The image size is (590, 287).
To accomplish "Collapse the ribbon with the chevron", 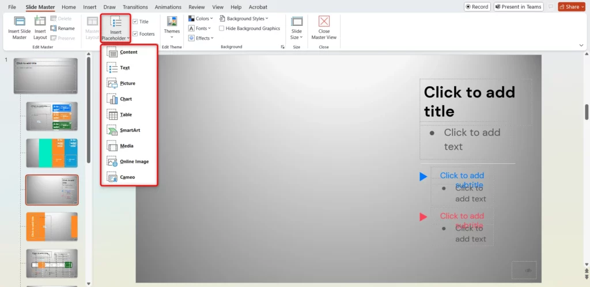I will pos(581,45).
